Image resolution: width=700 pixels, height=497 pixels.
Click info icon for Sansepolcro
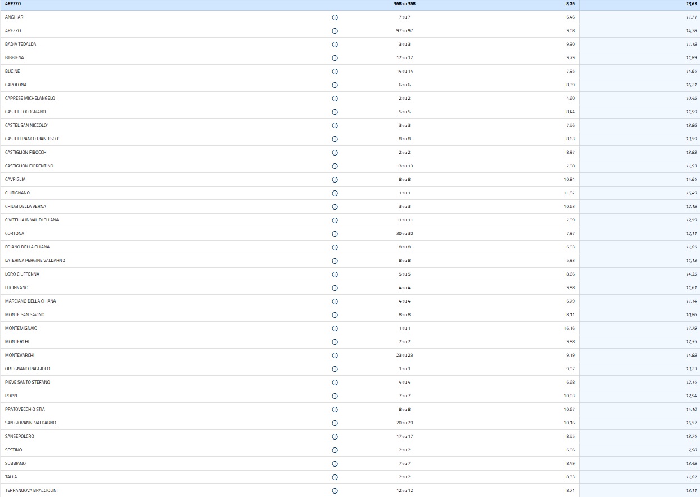coord(335,437)
